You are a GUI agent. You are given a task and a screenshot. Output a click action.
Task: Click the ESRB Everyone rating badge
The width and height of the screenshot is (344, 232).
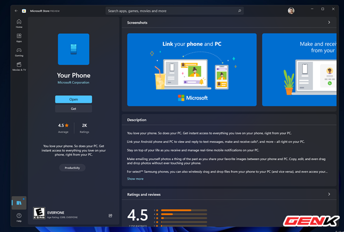(x=39, y=213)
